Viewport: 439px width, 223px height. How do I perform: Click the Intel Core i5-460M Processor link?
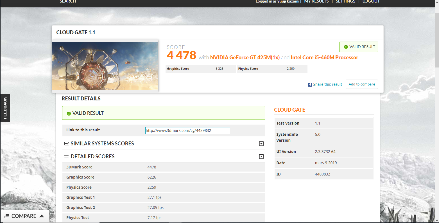point(324,57)
